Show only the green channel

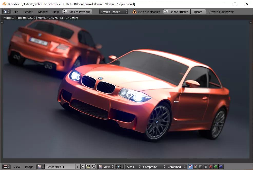pos(216,167)
